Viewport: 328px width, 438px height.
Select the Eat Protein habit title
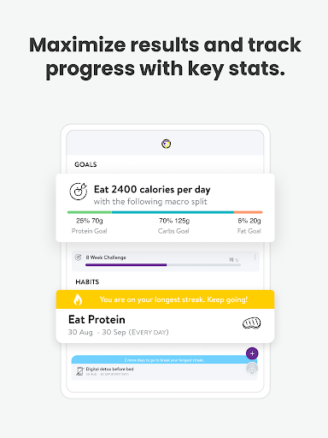click(97, 320)
